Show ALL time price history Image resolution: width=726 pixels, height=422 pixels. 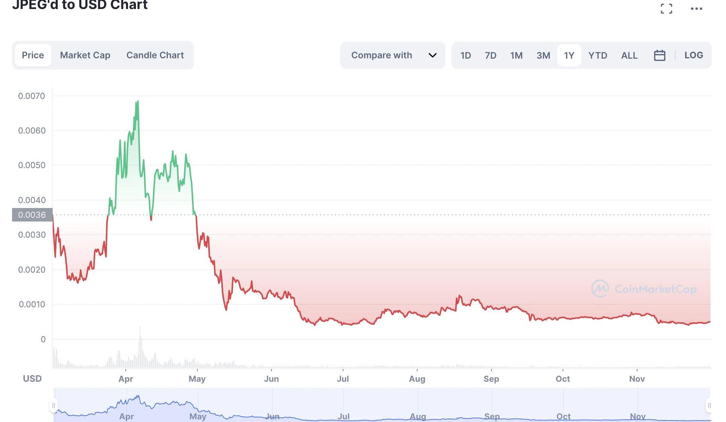point(629,56)
